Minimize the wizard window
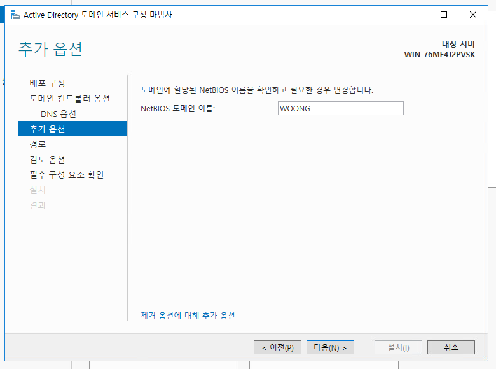Viewport: 496px width, 369px height. (415, 15)
